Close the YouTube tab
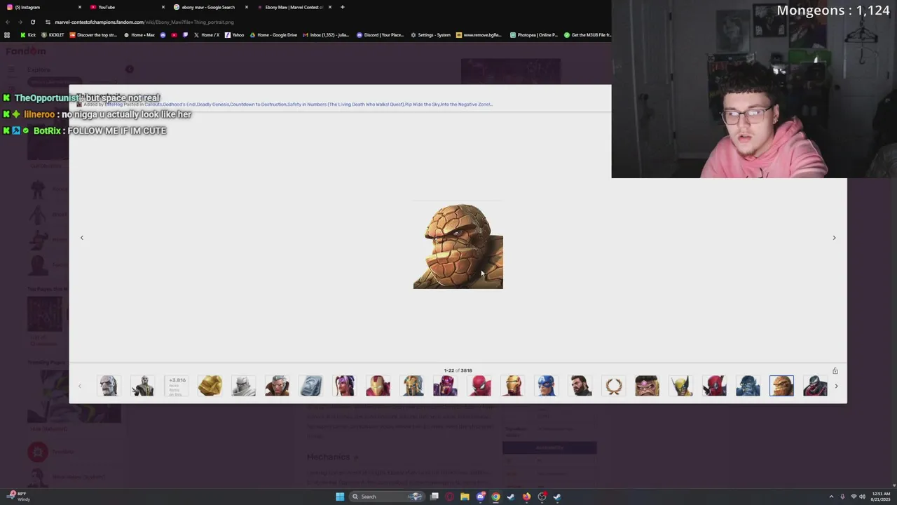 163,7
